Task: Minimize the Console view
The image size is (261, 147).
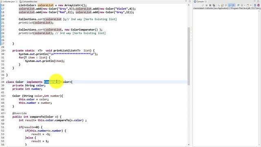Action: tap(254, 1)
